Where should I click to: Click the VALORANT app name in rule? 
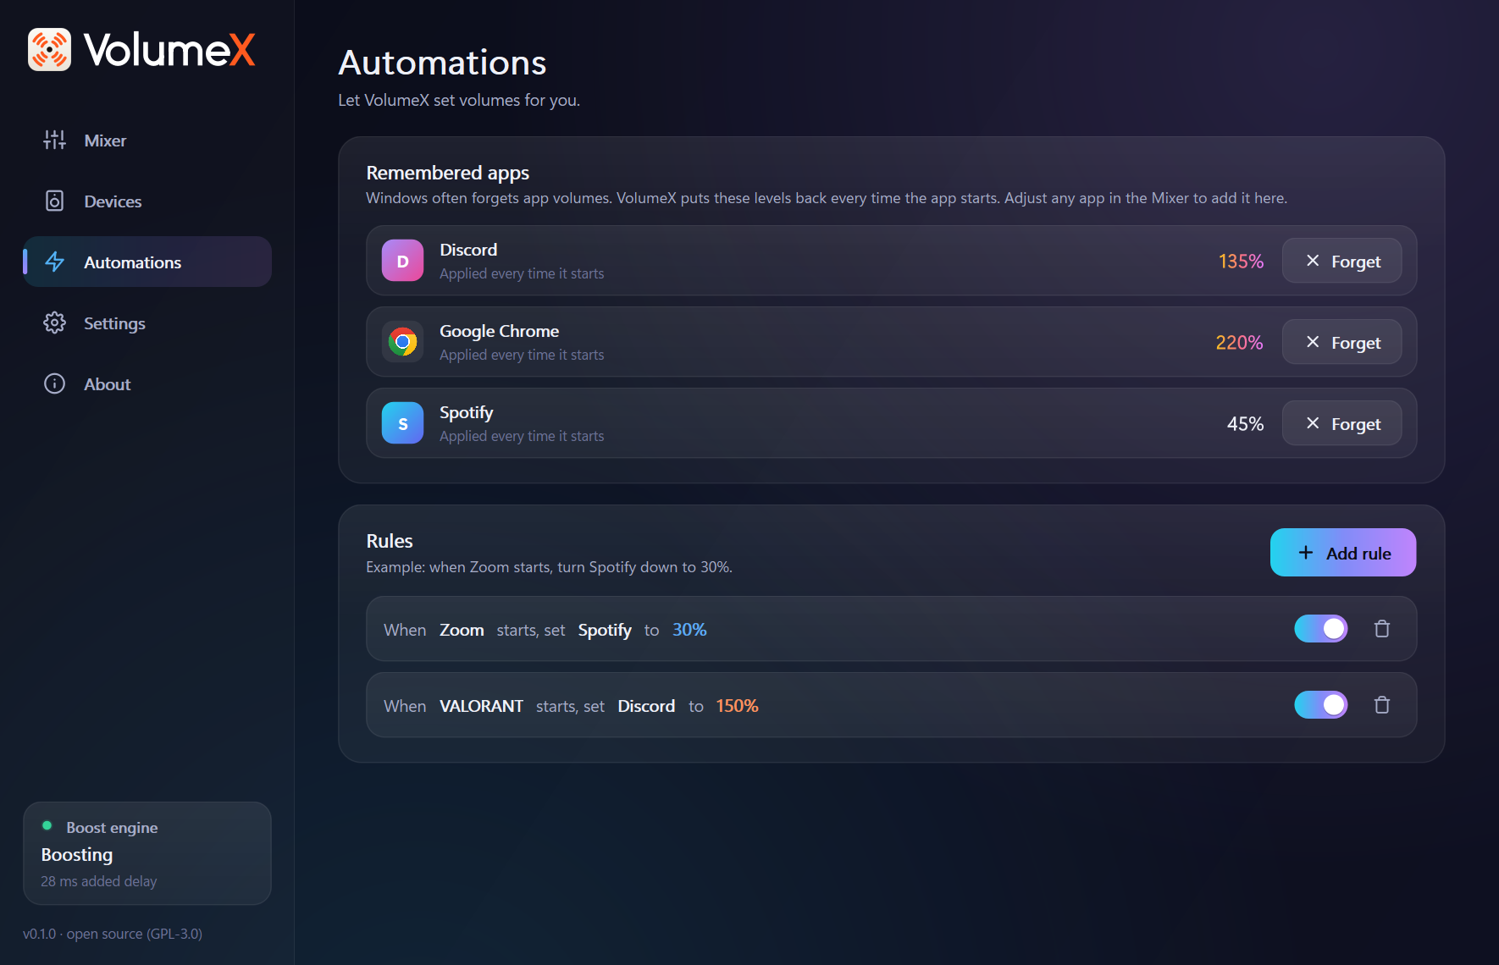click(x=481, y=706)
